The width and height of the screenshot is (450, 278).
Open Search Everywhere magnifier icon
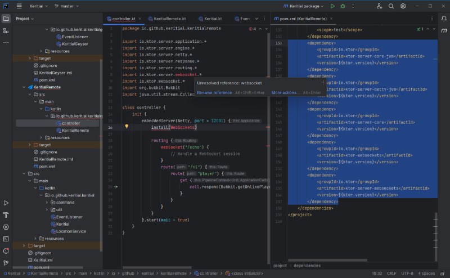click(391, 6)
